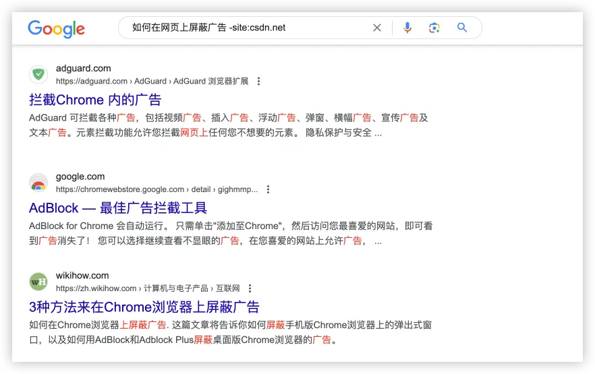Open the more options dots for adguard.com result
The height and width of the screenshot is (374, 595).
pyautogui.click(x=259, y=81)
